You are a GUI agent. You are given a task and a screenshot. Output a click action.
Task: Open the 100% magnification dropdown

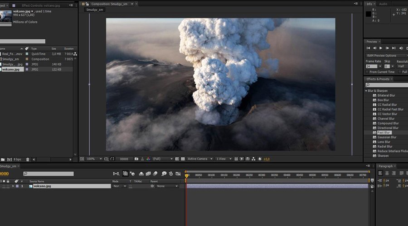point(94,159)
